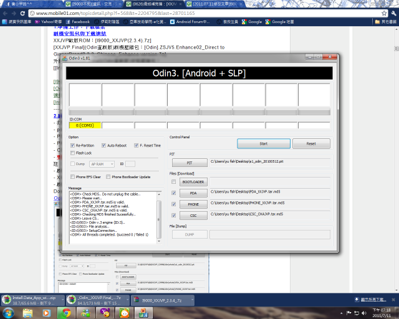Click message log scrollbar down arrow
This screenshot has width=399, height=319.
(159, 241)
